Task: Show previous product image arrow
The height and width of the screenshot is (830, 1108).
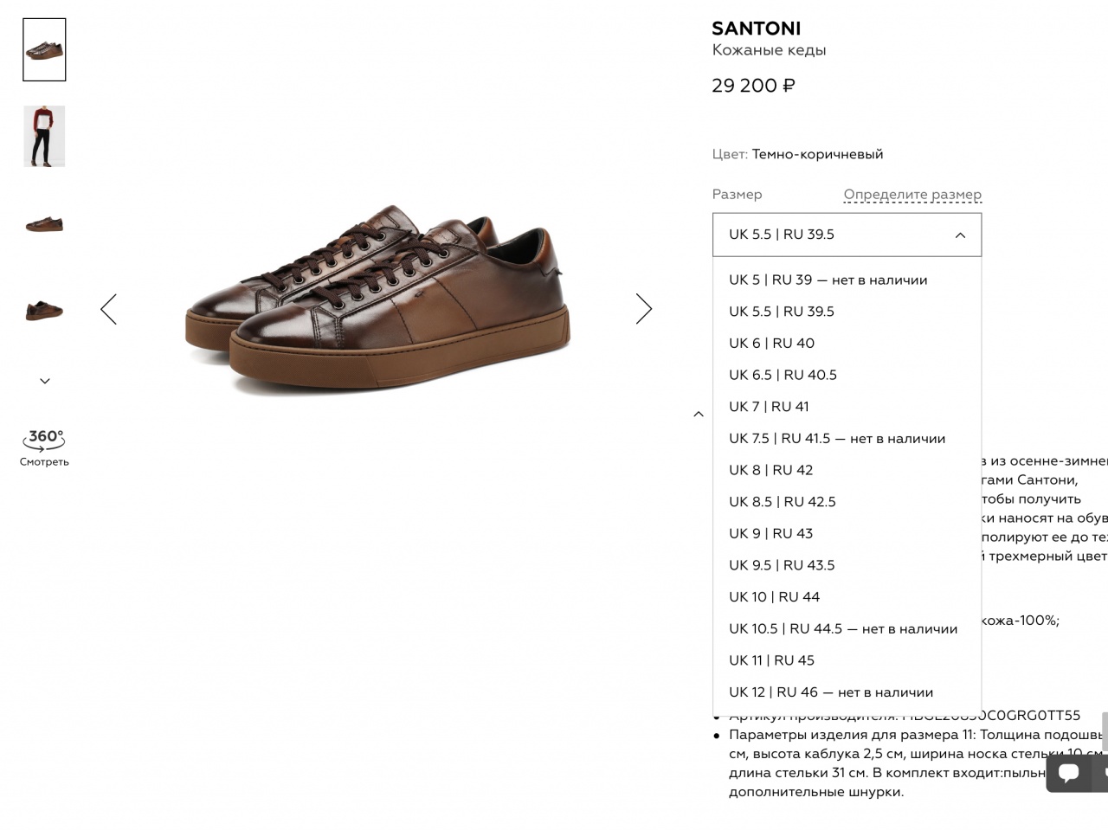Action: [108, 309]
